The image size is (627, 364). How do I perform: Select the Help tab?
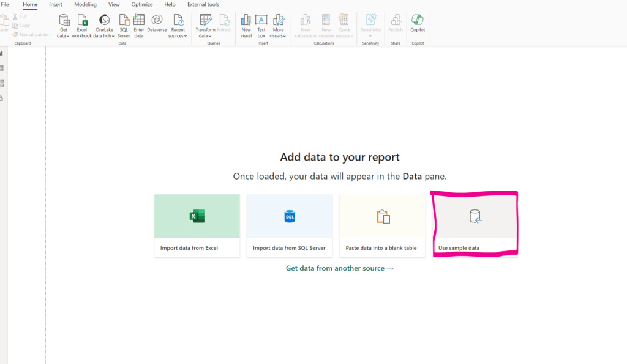170,4
